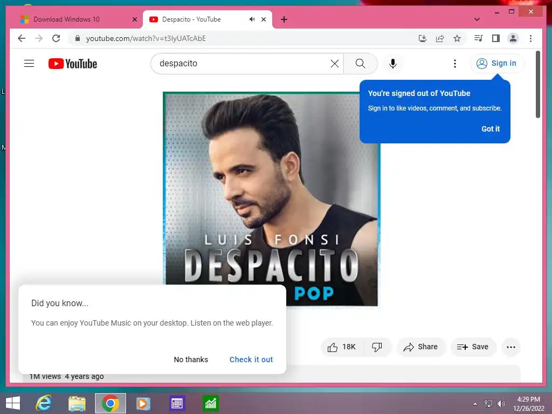Like the video with thumbs up

(x=342, y=347)
